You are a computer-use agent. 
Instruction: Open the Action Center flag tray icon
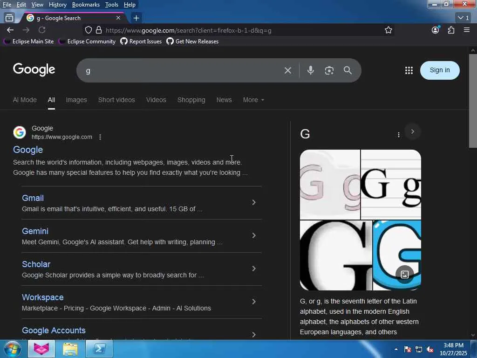coord(408,349)
